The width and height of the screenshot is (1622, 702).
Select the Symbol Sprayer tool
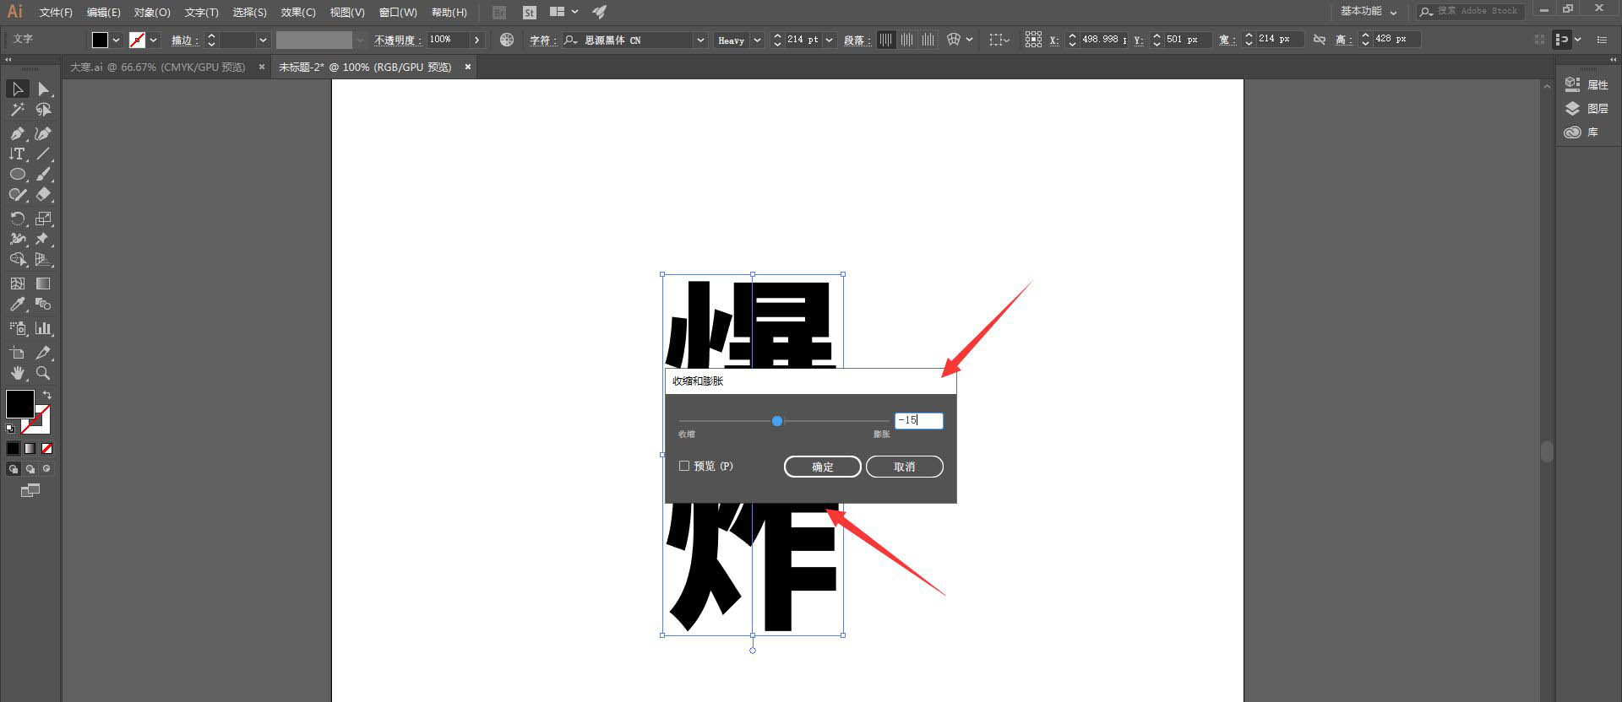[18, 328]
